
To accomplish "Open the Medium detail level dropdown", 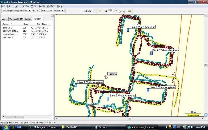I will [x=59, y=11].
